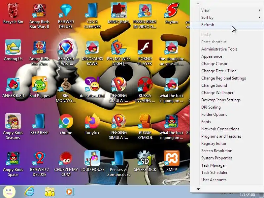Launch Registry Editor from menu

tap(227, 143)
